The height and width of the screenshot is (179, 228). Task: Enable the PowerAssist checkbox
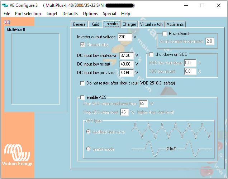pos(165,34)
